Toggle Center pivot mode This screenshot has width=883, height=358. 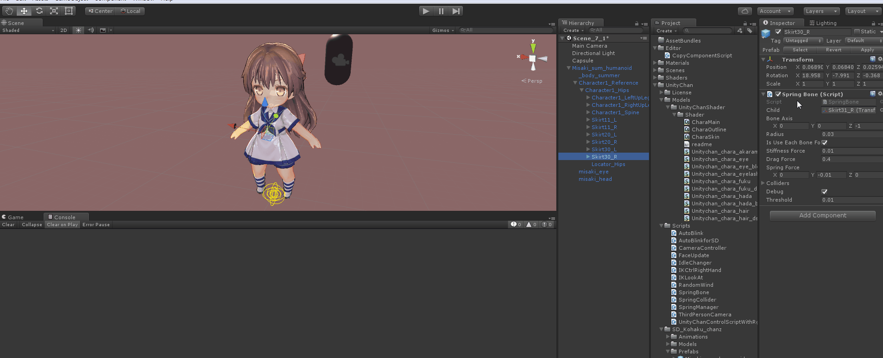100,11
